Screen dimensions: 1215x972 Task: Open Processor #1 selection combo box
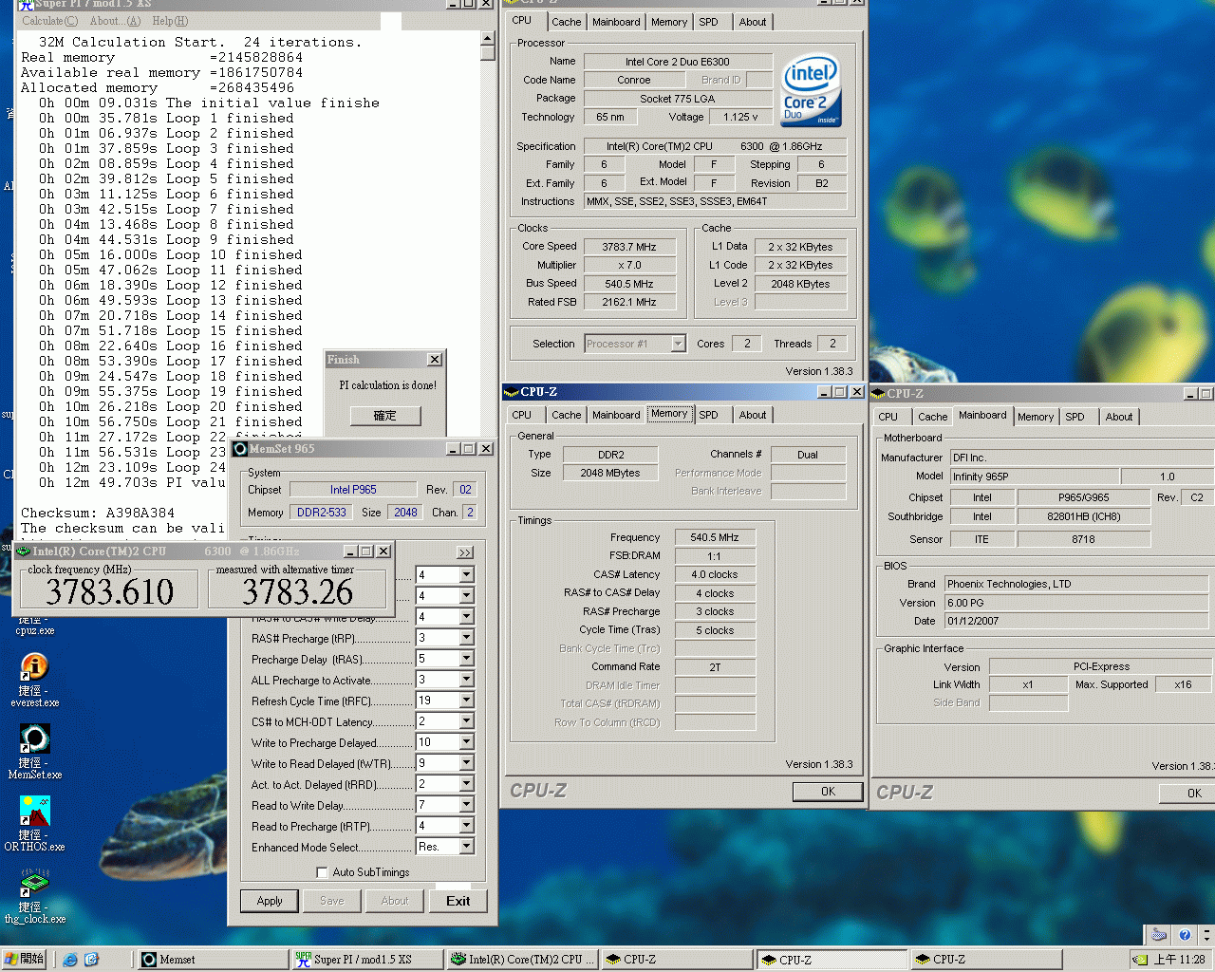click(635, 344)
